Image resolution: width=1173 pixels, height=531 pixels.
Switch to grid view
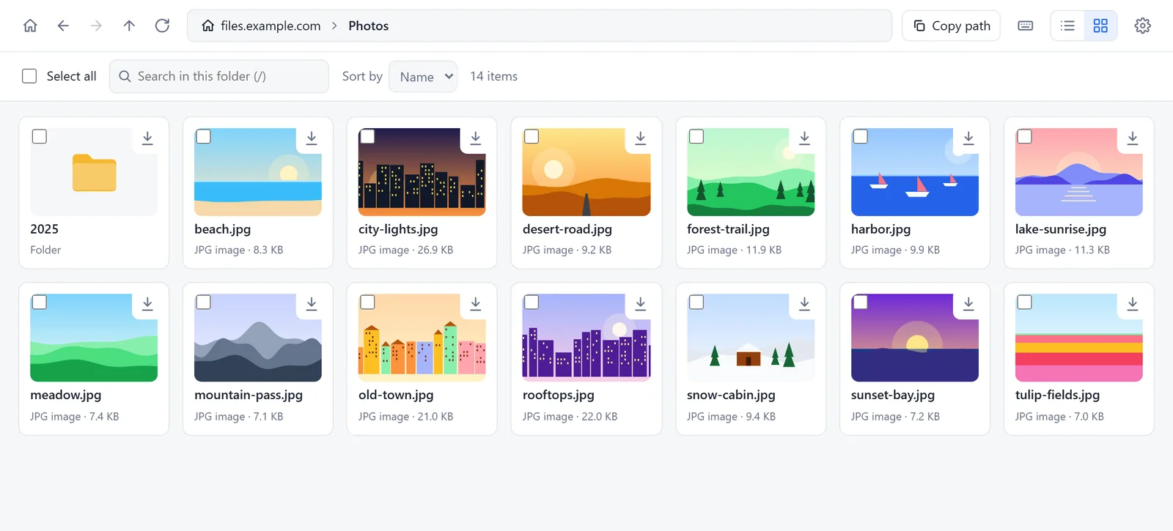tap(1100, 26)
